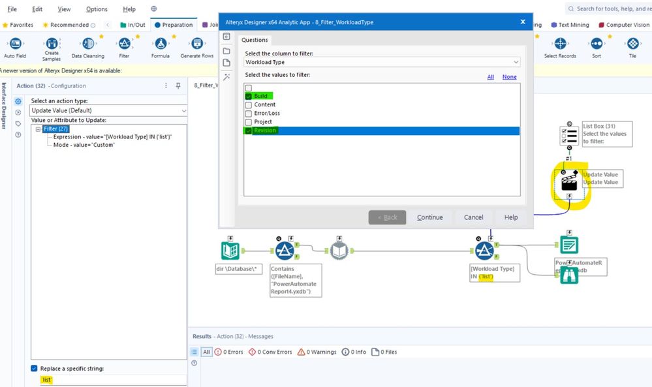Click the Cancel button in dialog

[x=474, y=217]
